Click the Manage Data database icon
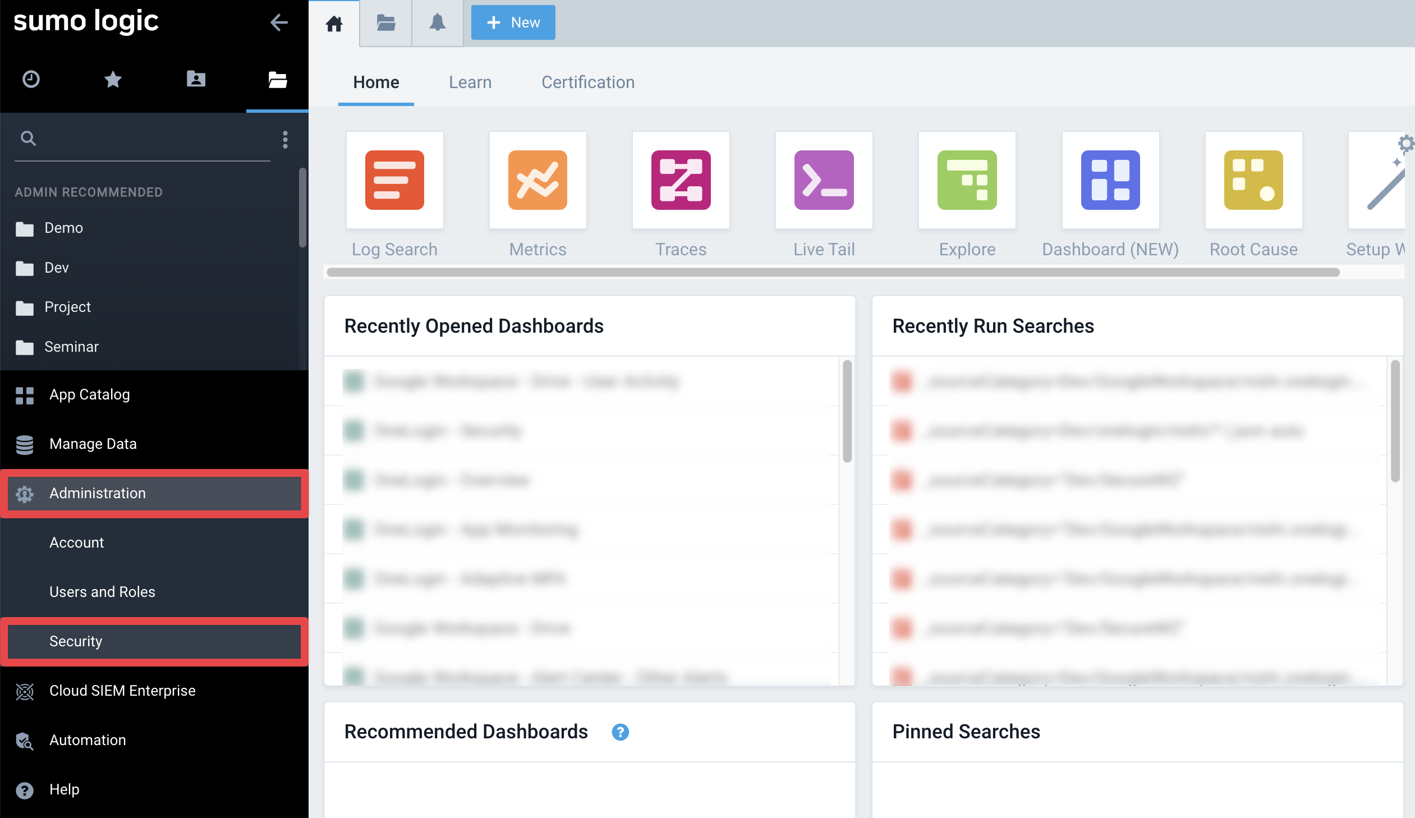This screenshot has width=1415, height=818. point(25,445)
